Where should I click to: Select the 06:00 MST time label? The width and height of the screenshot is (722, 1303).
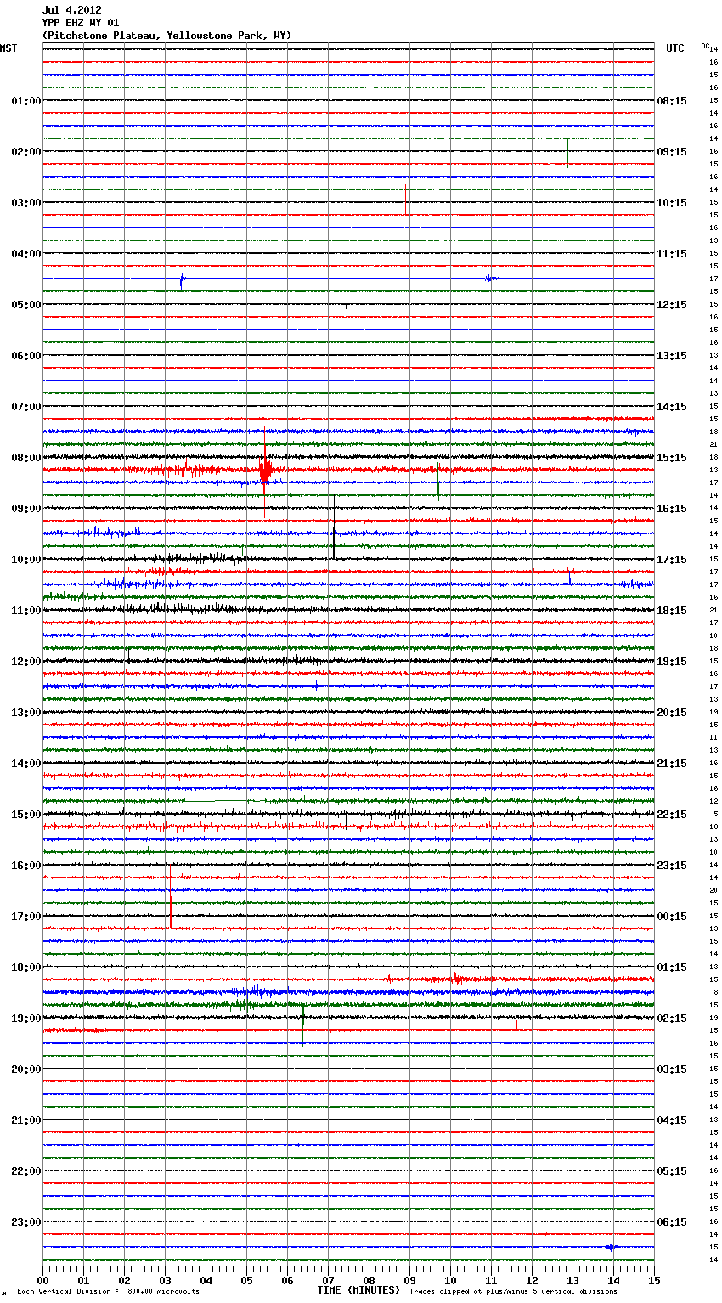click(x=25, y=356)
